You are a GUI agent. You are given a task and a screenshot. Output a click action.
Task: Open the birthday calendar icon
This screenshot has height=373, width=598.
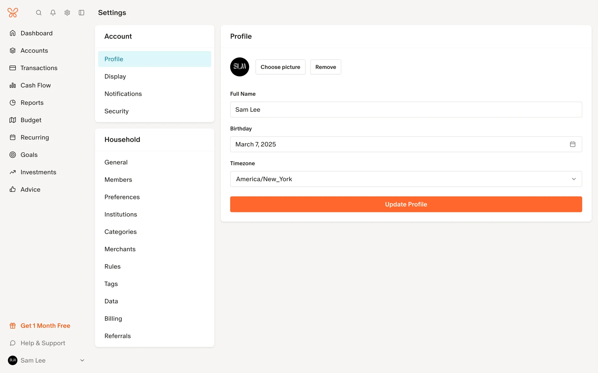pos(572,144)
